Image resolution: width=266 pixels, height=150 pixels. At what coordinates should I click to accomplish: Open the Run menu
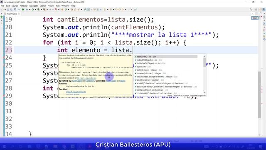(58, 6)
